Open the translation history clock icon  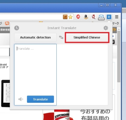(x=17, y=28)
